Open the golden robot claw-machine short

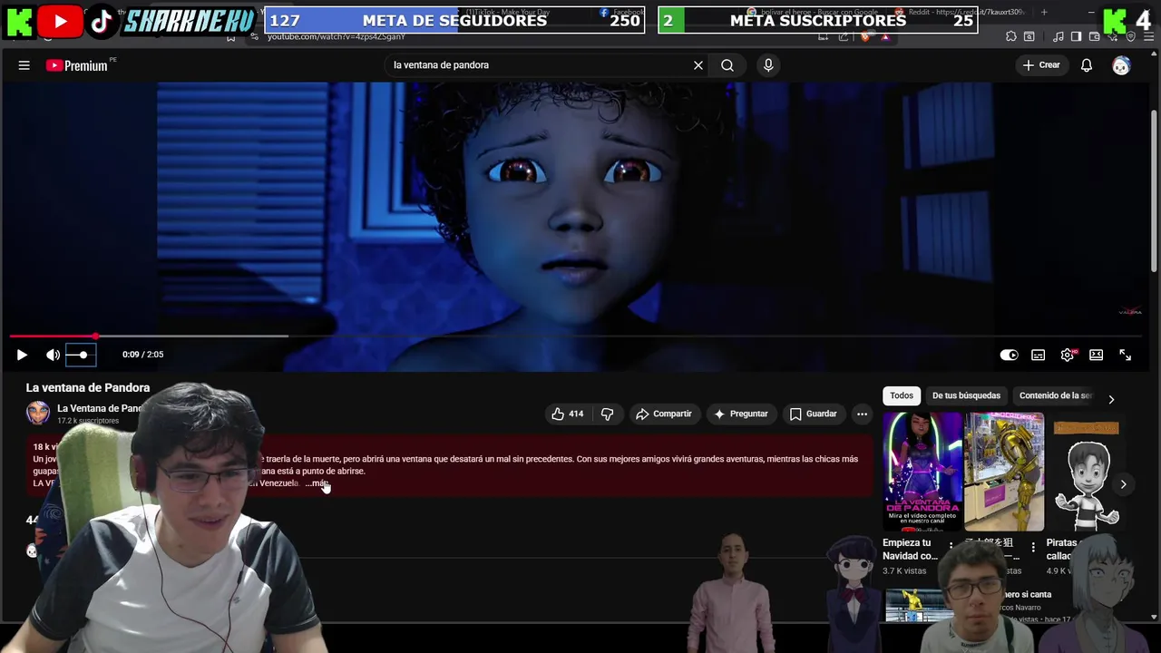pyautogui.click(x=1004, y=472)
